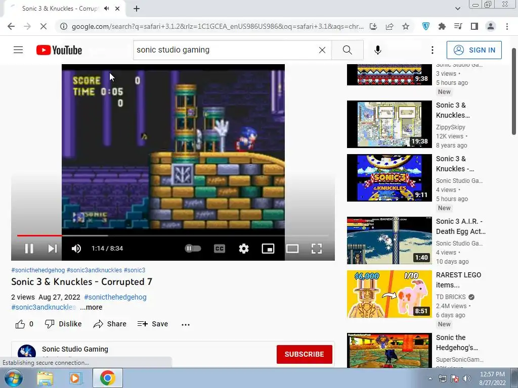This screenshot has height=388, width=518.
Task: Open media controls icon in toolbar
Action: pyautogui.click(x=458, y=26)
